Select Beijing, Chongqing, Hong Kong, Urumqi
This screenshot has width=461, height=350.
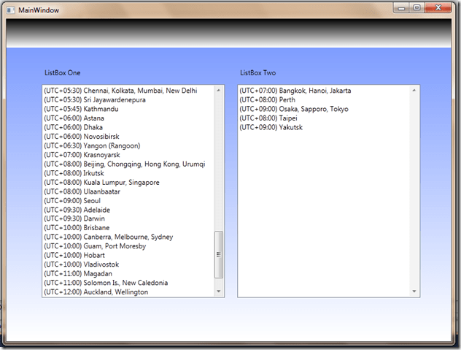(x=124, y=164)
